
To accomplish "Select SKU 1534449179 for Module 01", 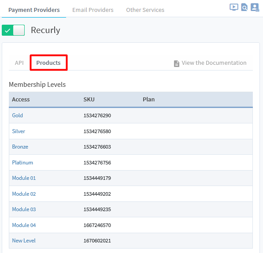I will 97,178.
